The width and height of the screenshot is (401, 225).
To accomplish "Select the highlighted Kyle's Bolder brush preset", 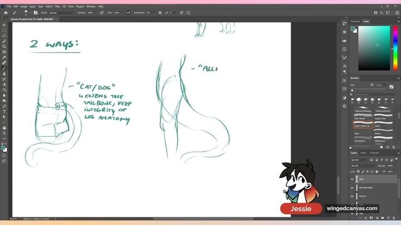I will pos(363,124).
